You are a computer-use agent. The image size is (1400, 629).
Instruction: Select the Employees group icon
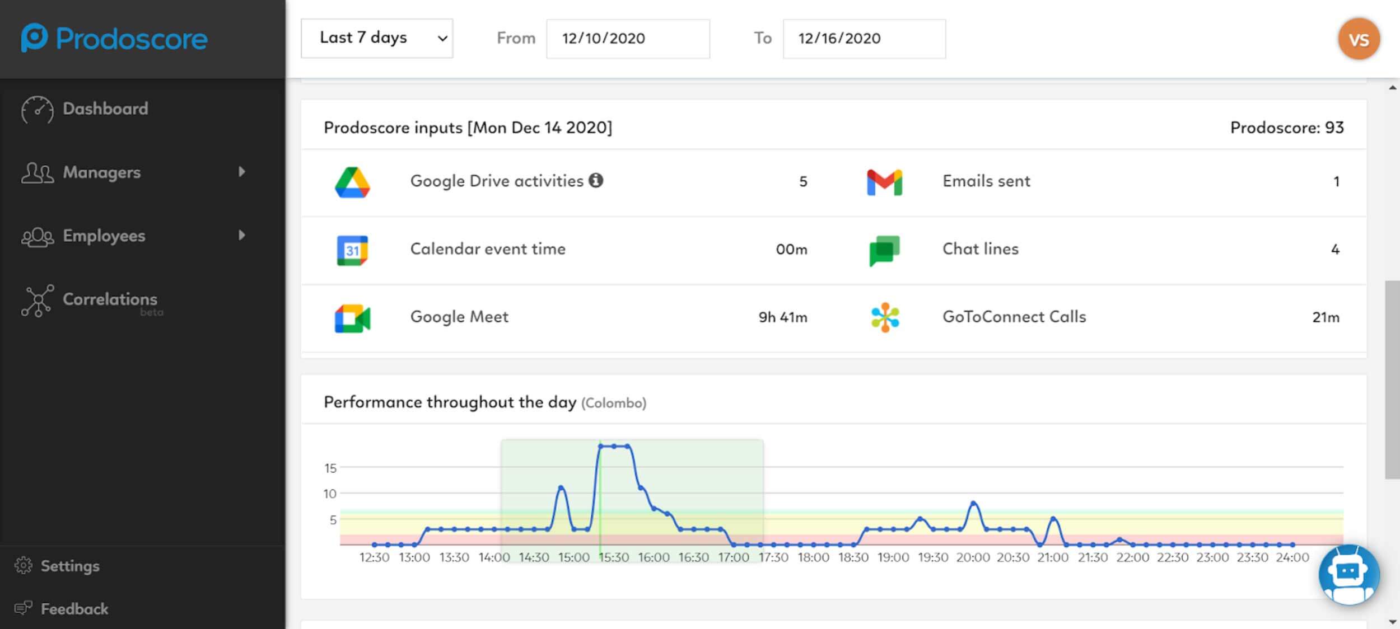pos(38,237)
